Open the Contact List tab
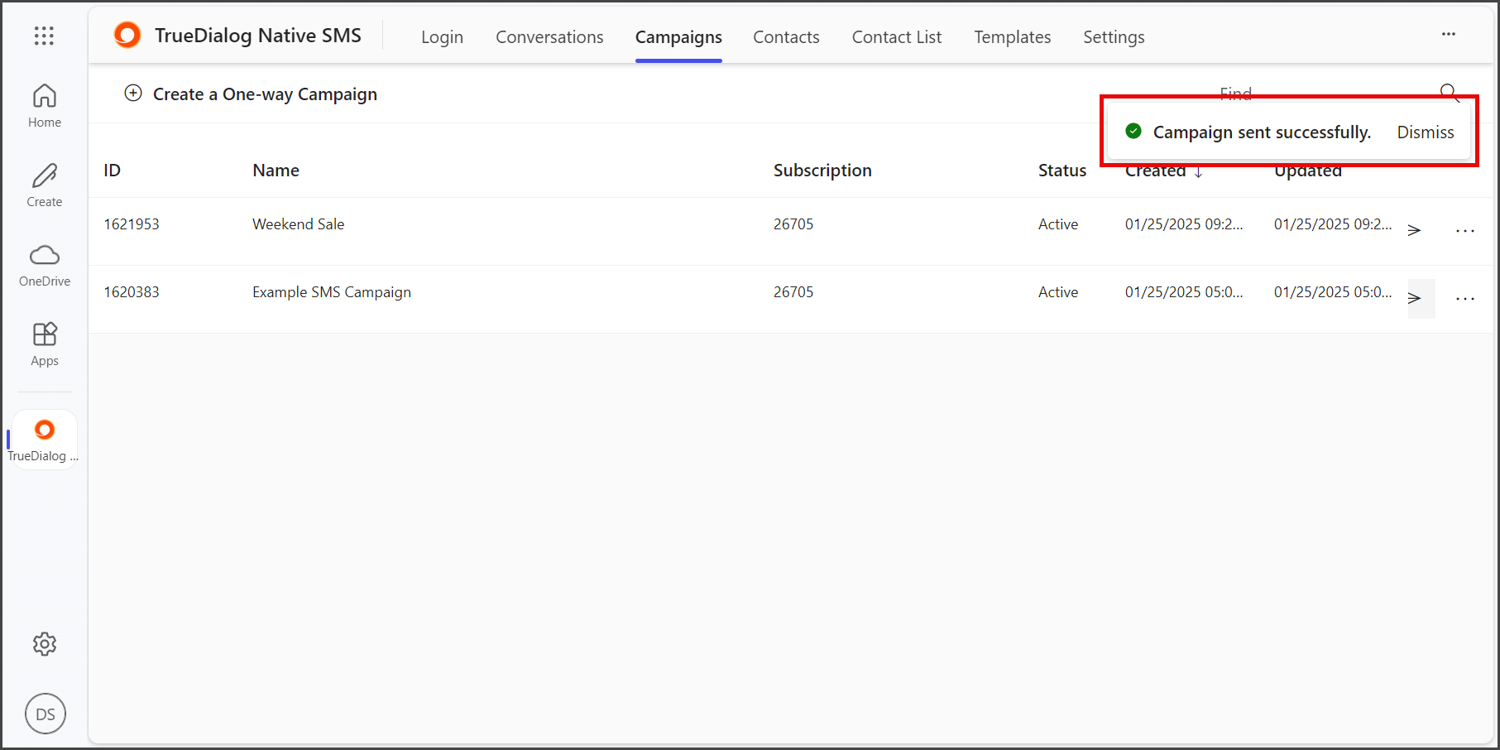 pos(897,37)
